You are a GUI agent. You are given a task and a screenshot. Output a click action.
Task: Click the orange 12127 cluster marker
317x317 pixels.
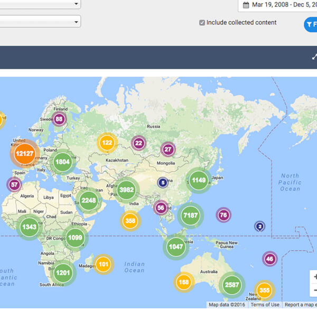[x=24, y=154]
